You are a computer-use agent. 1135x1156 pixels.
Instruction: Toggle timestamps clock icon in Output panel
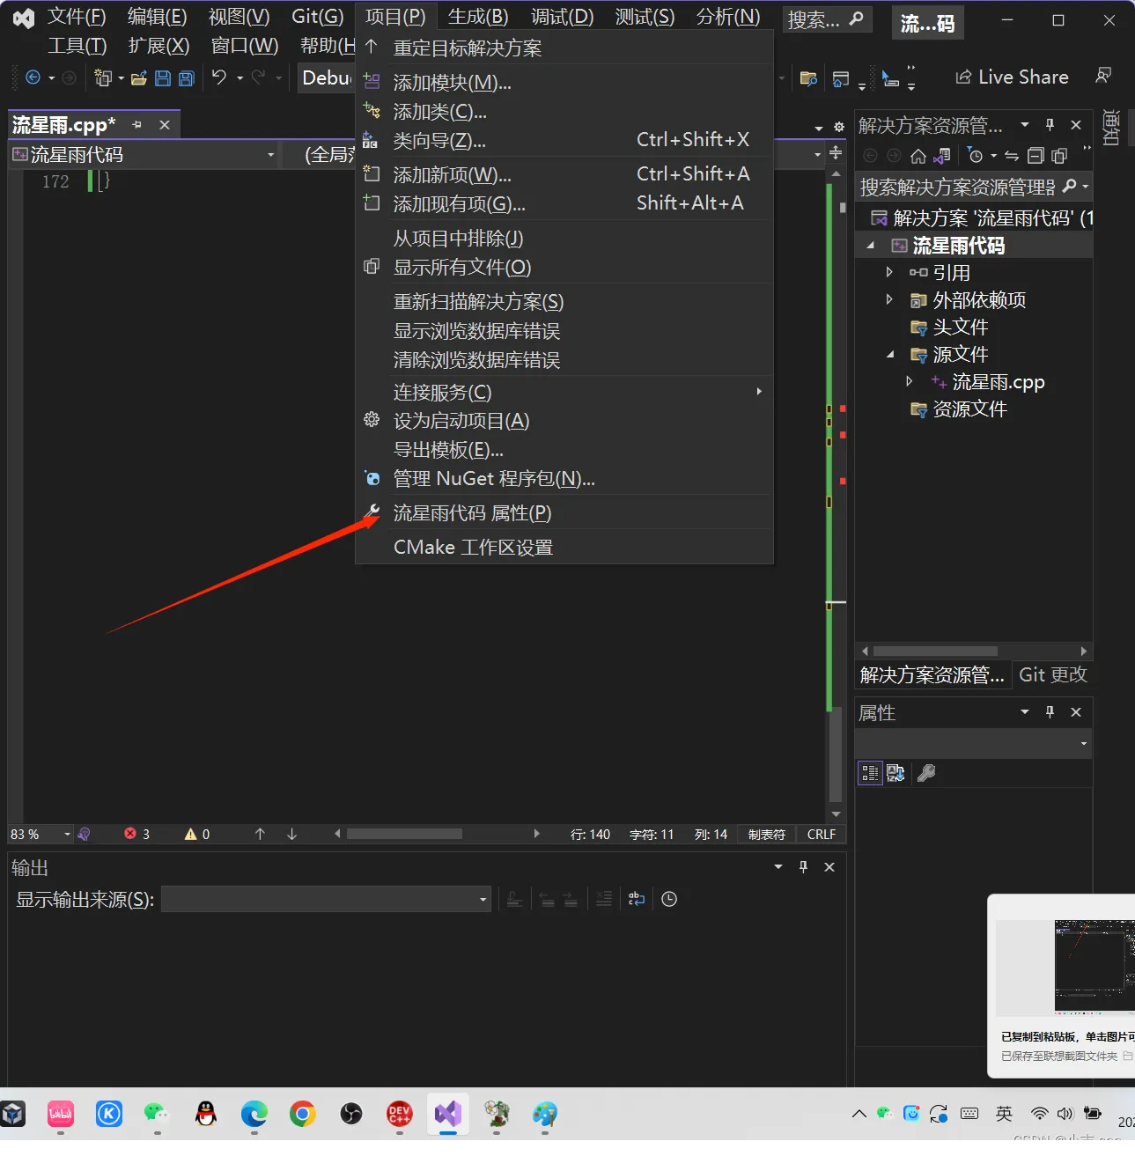[x=669, y=899]
